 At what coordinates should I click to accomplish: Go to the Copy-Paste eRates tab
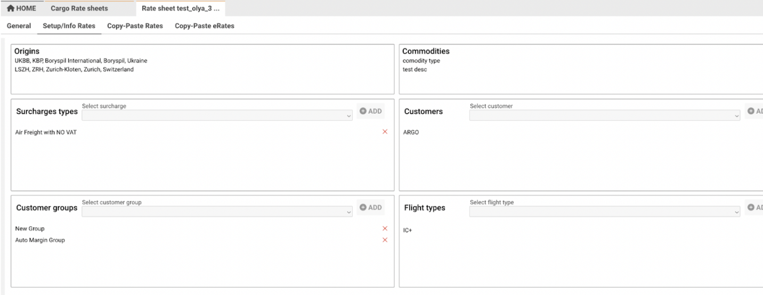click(204, 26)
